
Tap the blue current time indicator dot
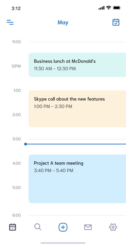(x=26, y=144)
